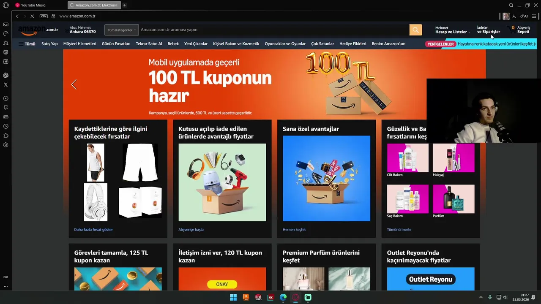Click Hemen keşfet link
Screen dimensions: 541x304
[x=294, y=230]
